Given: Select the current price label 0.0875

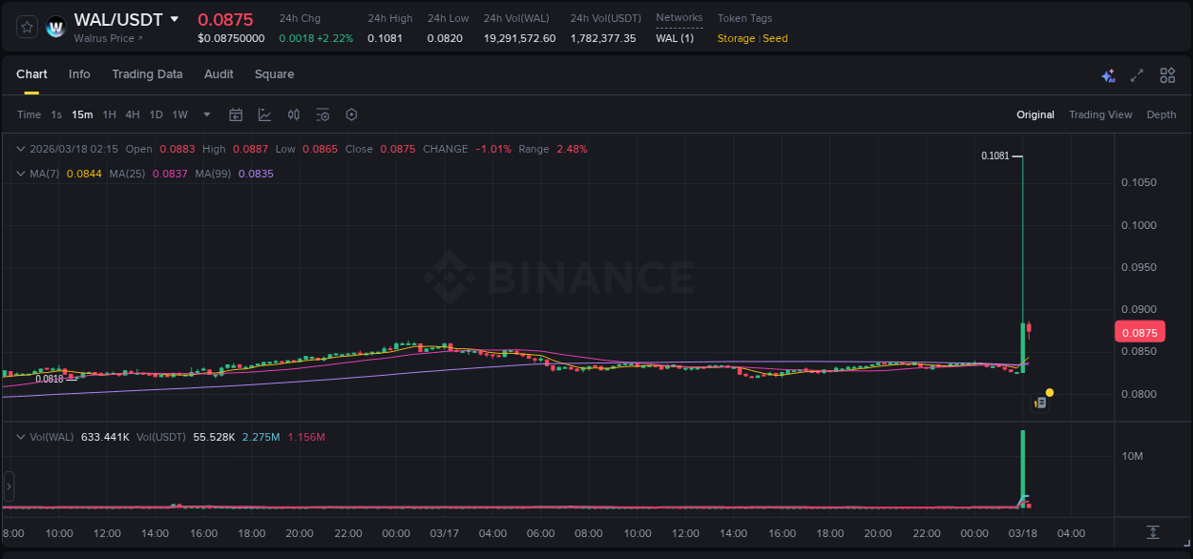Looking at the screenshot, I should tap(1139, 331).
